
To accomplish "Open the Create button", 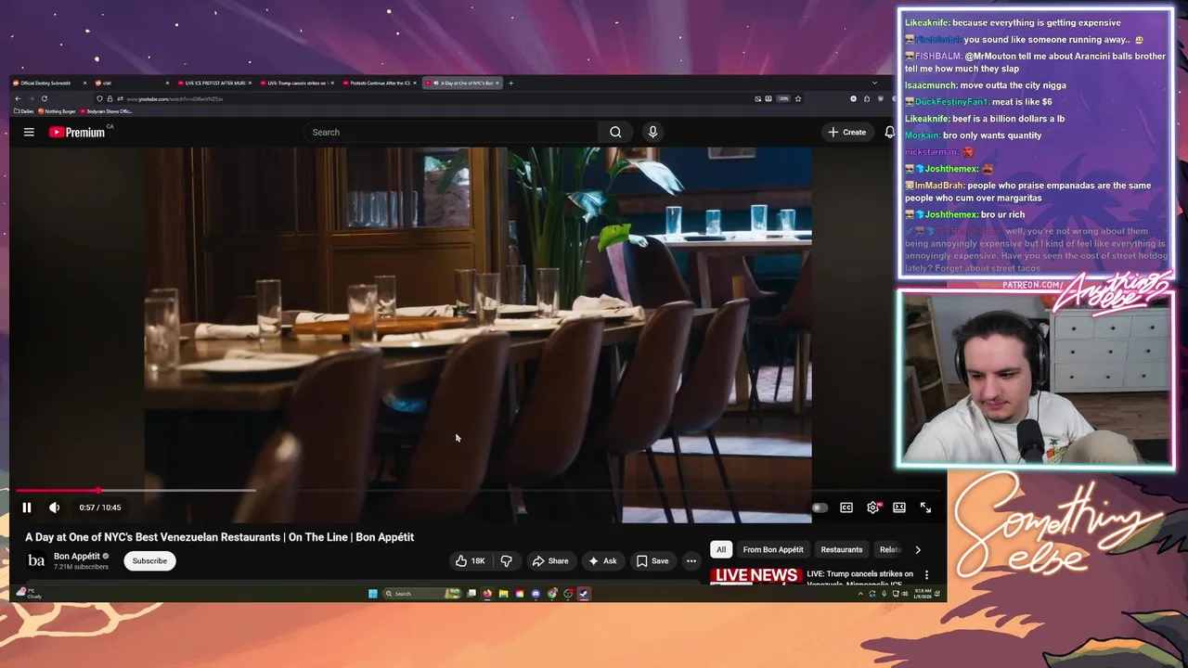I will click(x=847, y=132).
